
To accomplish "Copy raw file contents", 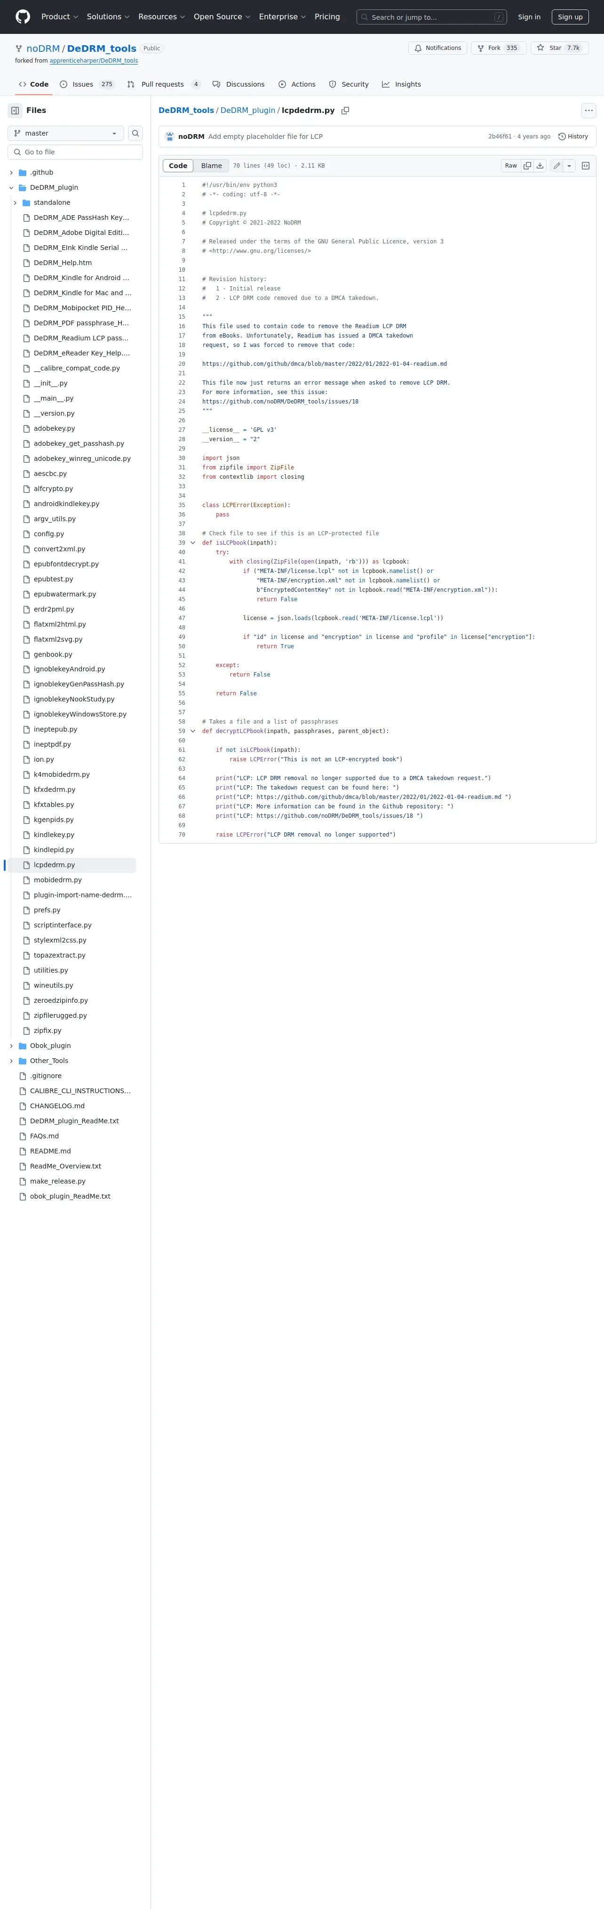I will [527, 166].
